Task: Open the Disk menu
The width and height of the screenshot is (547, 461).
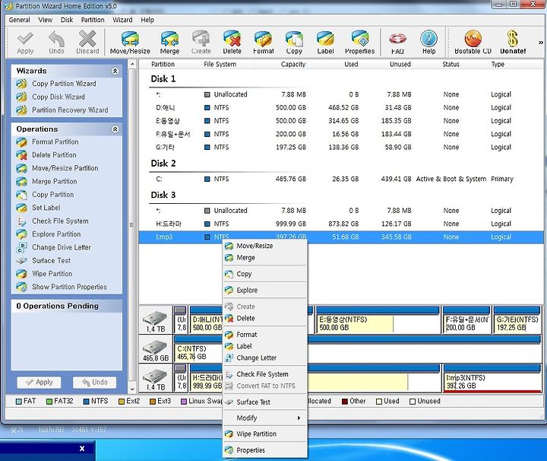Action: [x=67, y=20]
